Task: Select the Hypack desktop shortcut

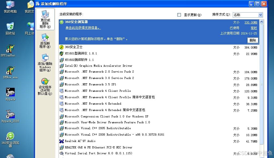Action: 10,94
